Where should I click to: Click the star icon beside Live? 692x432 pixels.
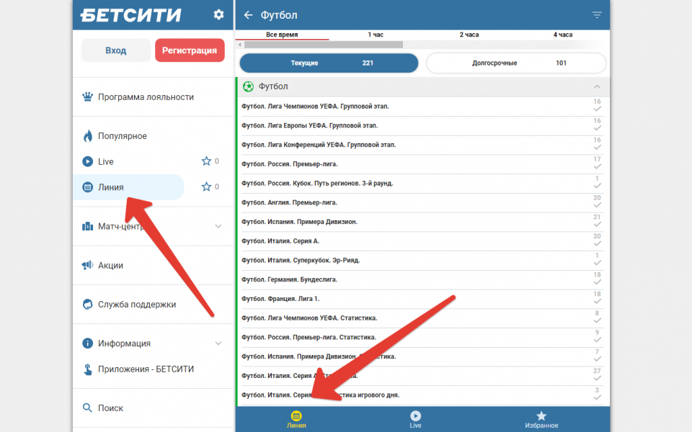click(206, 161)
